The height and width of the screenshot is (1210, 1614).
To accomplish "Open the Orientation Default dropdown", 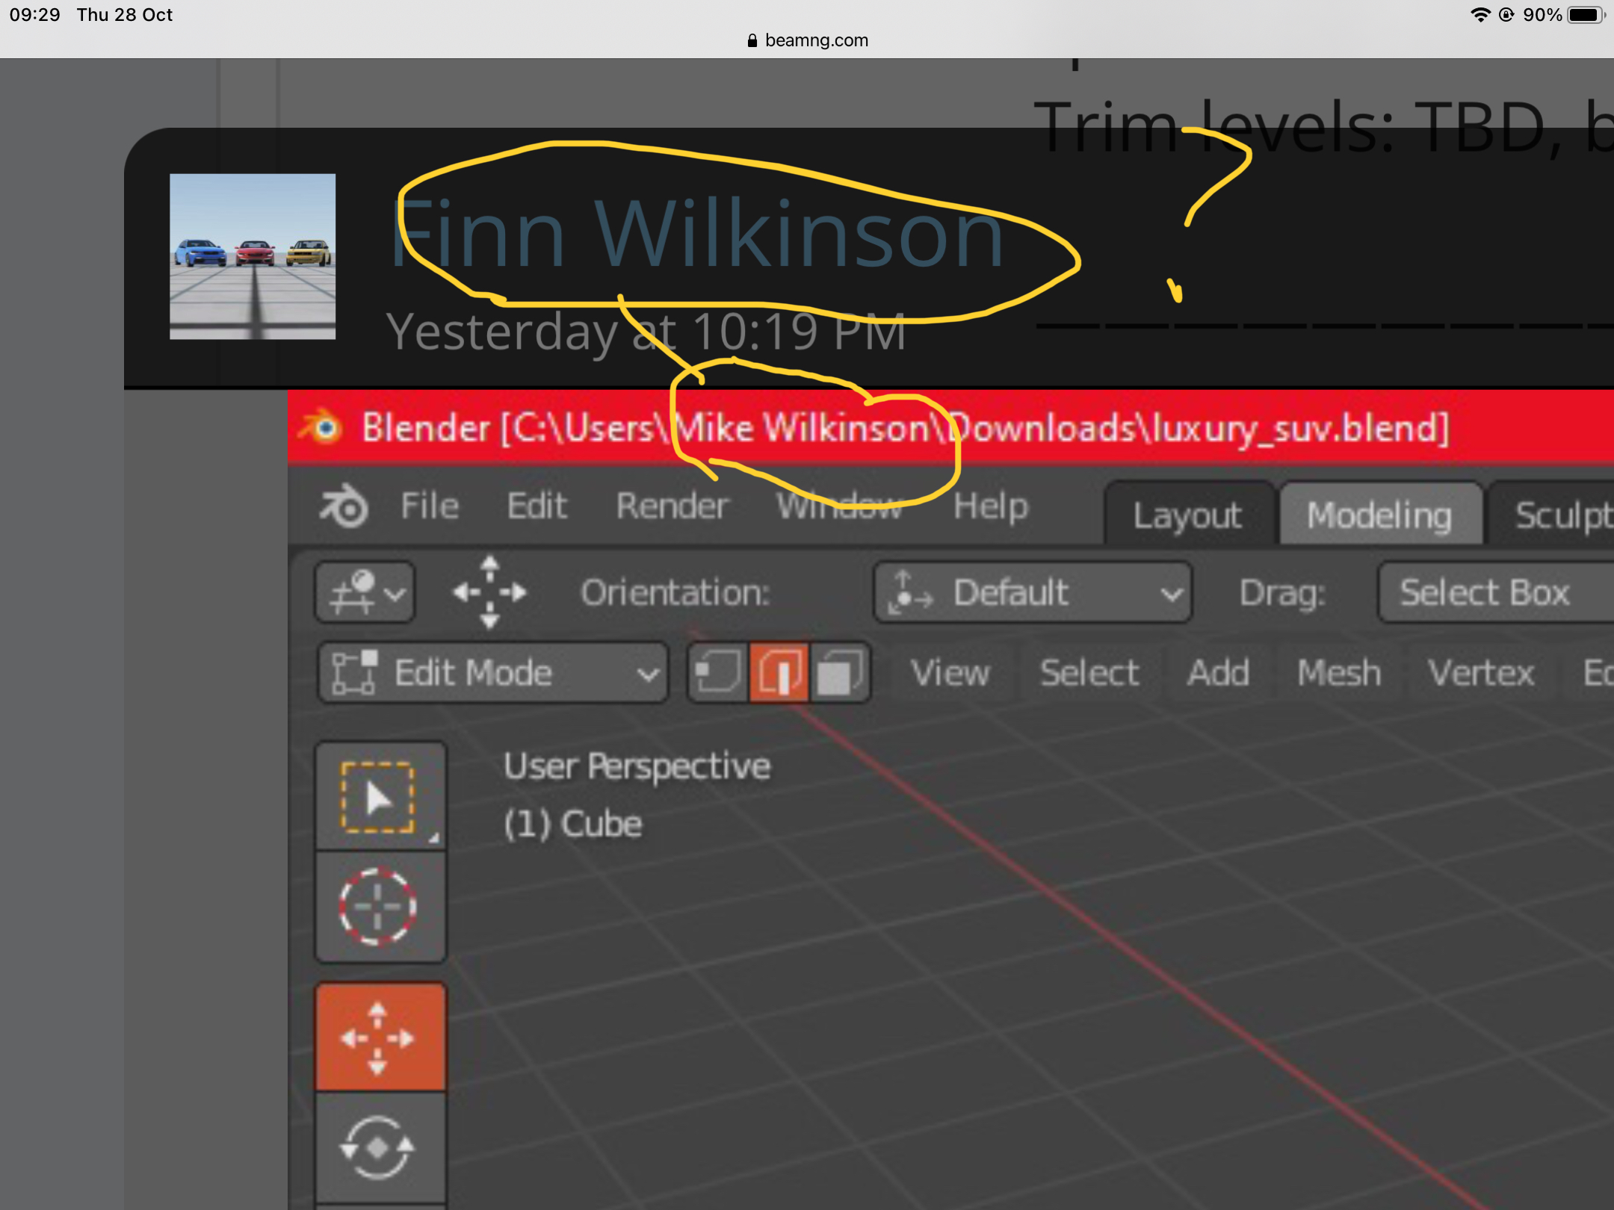I will click(x=1033, y=592).
